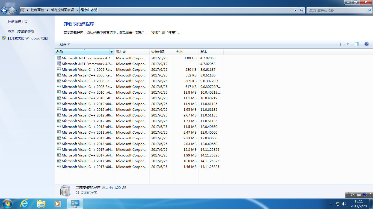373x209 pixels.
Task: Open the 组织 dropdown menu
Action: [65, 44]
